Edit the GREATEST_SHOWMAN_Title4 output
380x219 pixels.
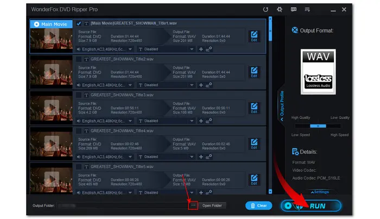[x=254, y=144]
